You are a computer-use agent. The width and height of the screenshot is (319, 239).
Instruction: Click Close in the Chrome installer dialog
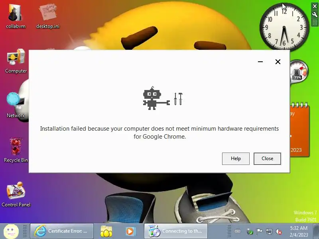[267, 159]
